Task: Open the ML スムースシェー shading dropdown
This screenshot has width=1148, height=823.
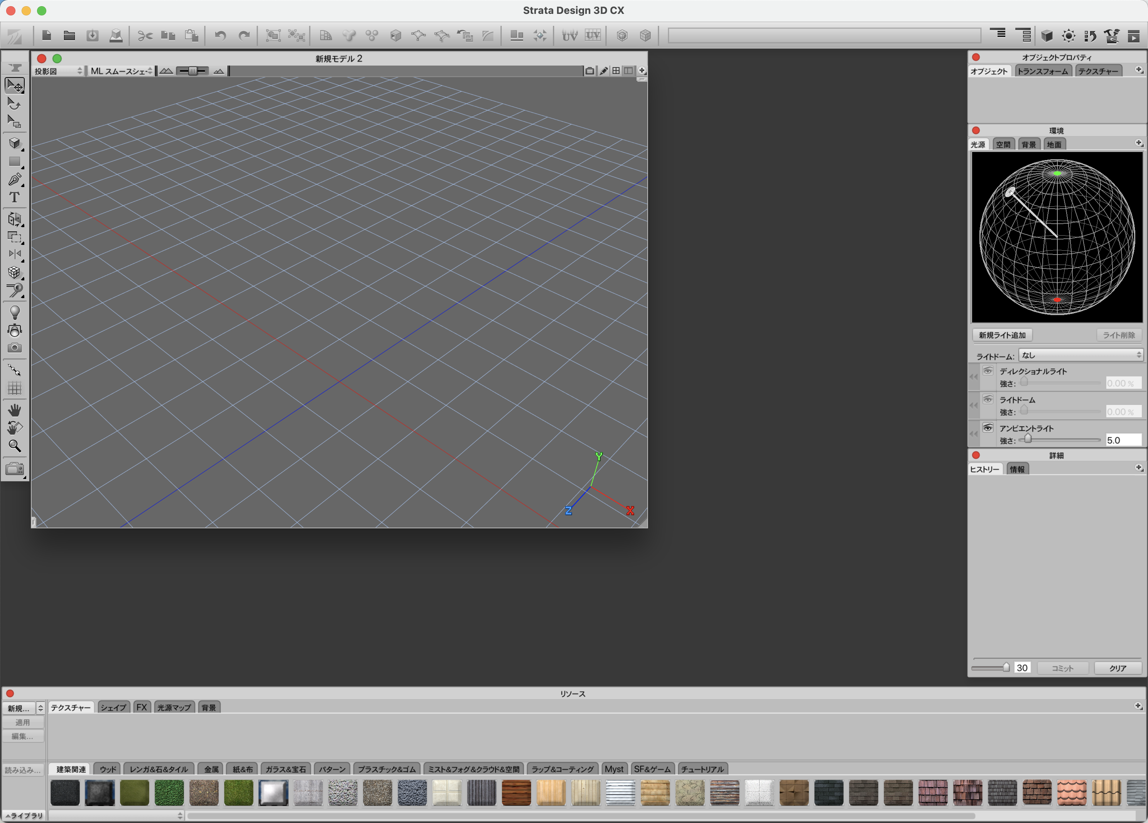Action: click(121, 71)
